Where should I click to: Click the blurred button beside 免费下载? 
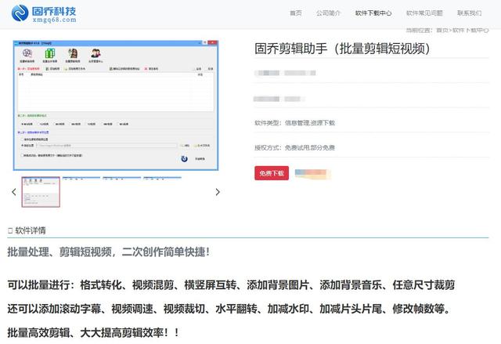312,173
